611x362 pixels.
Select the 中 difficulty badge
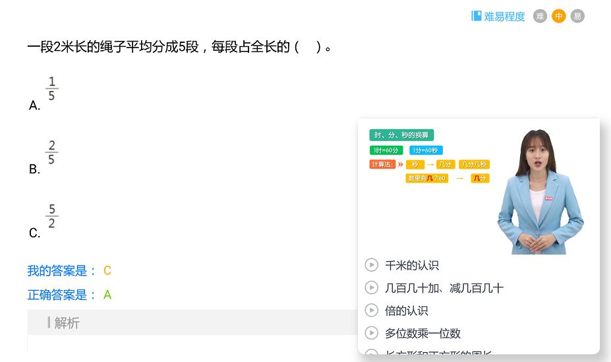(x=559, y=16)
